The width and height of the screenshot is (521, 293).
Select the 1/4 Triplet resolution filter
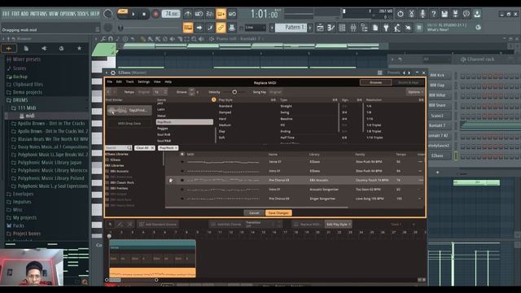coord(374,125)
